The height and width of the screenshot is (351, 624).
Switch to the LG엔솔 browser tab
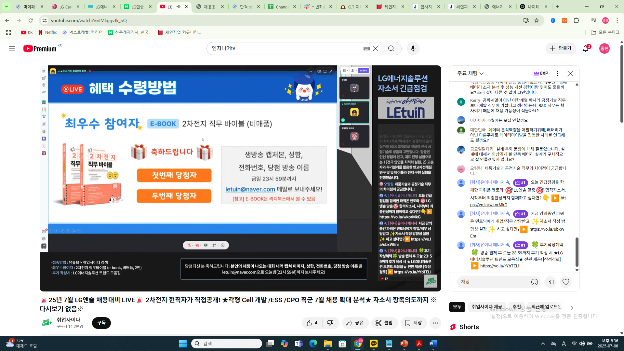[138, 7]
